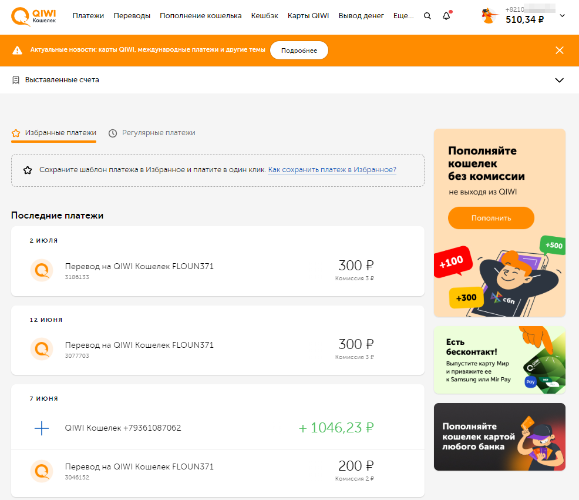Click the Последние платежи heading
579x500 pixels.
[x=57, y=216]
